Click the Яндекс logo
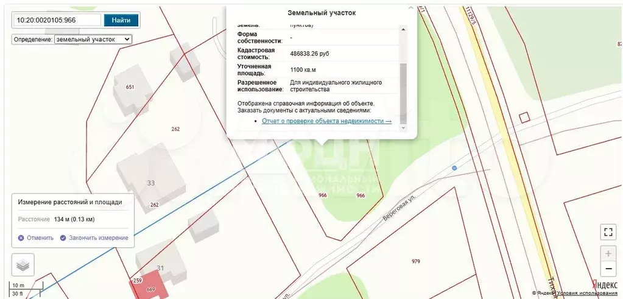The width and height of the screenshot is (623, 299). pos(605,285)
